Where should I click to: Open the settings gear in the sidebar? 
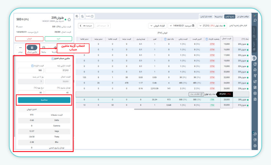[255, 146]
